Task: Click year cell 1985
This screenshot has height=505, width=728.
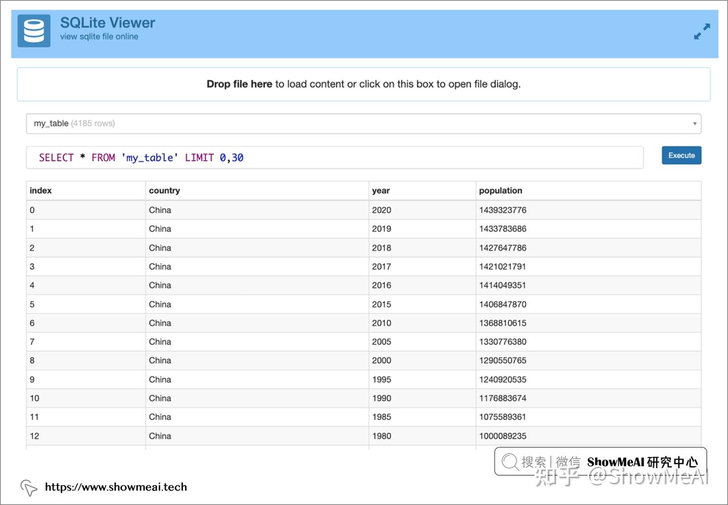Action: pos(423,417)
